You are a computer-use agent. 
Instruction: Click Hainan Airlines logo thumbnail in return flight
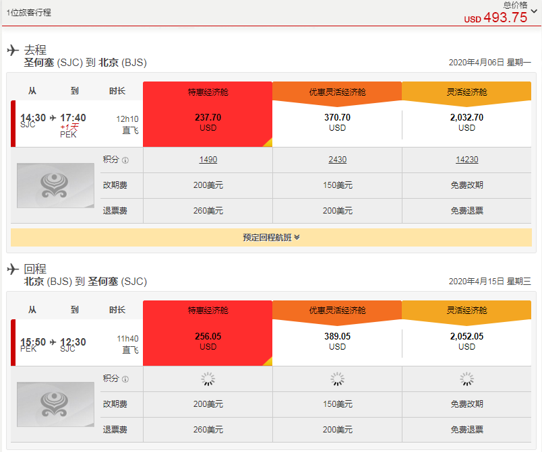coord(56,404)
